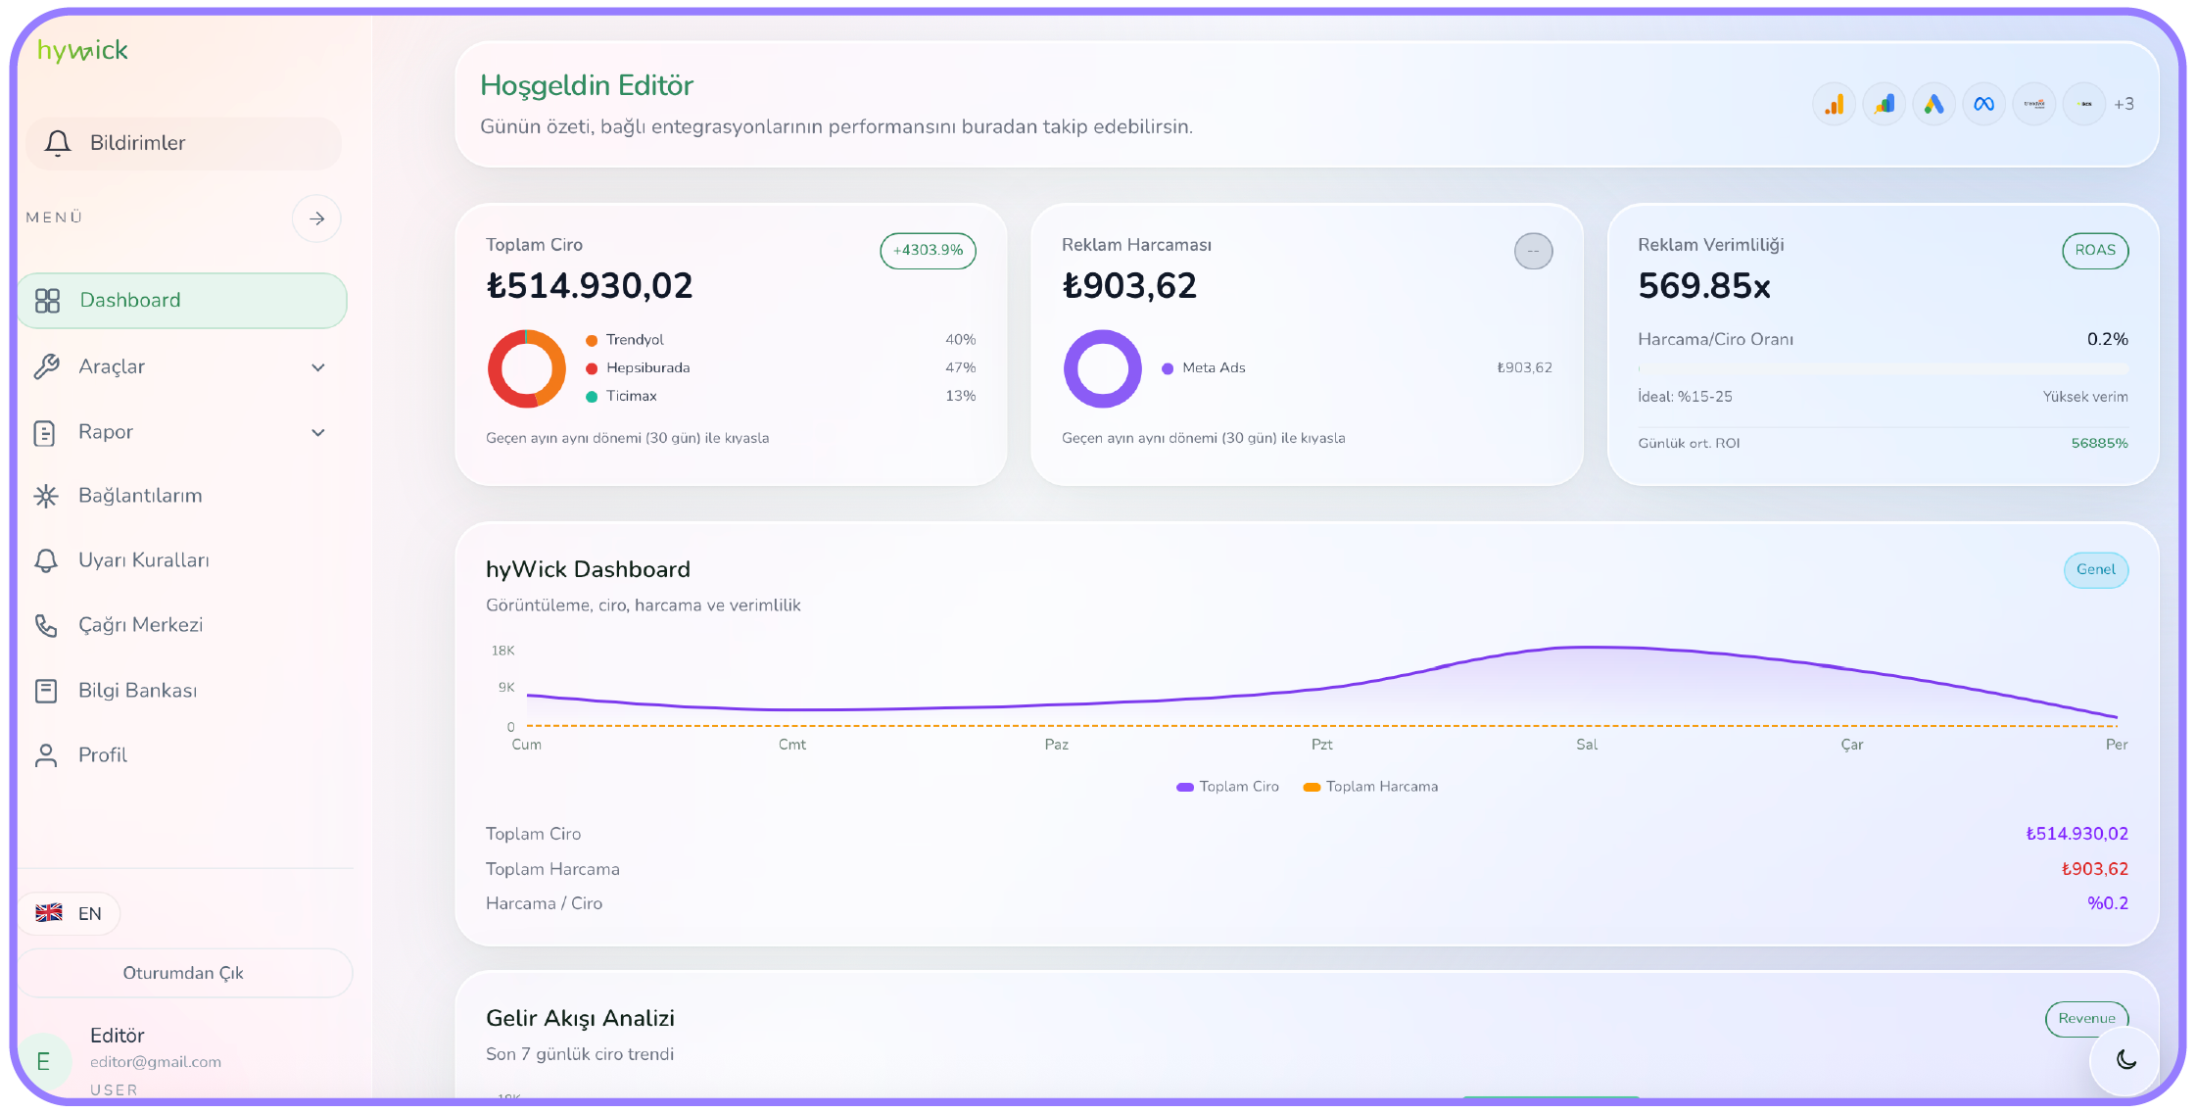Click the purple Reklam Harcaması donut chart
The width and height of the screenshot is (2196, 1113).
coord(1103,368)
